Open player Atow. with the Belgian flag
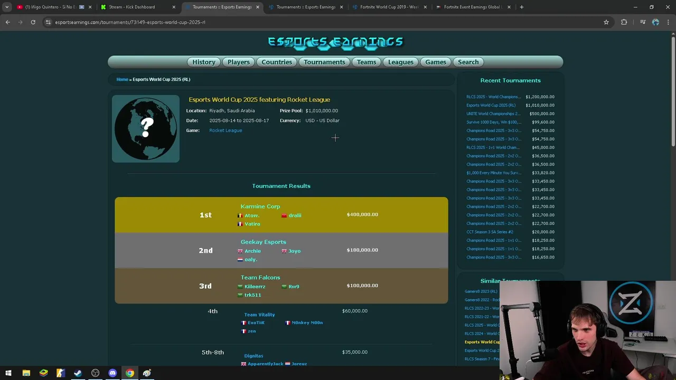This screenshot has width=676, height=380. click(x=252, y=215)
